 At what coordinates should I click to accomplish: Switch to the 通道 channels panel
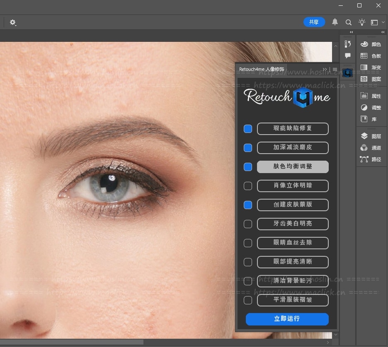[371, 148]
